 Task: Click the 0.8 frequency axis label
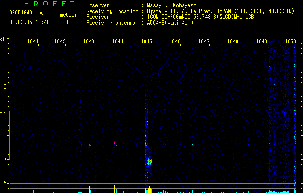click(x=4, y=135)
